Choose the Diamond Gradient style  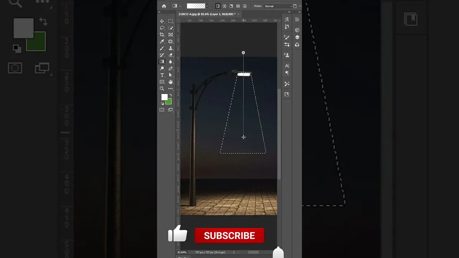pyautogui.click(x=245, y=6)
